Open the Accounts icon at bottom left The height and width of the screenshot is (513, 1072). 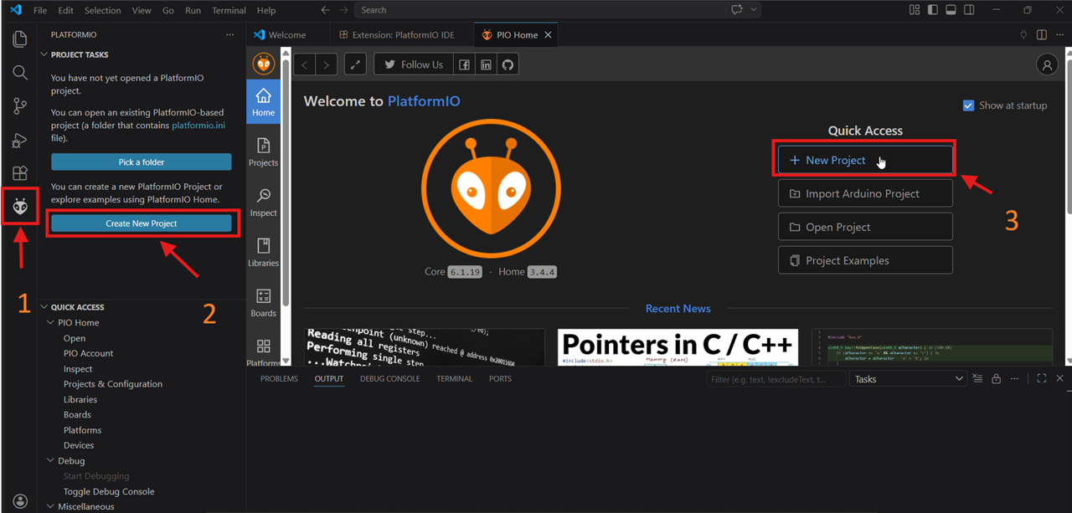(x=20, y=501)
